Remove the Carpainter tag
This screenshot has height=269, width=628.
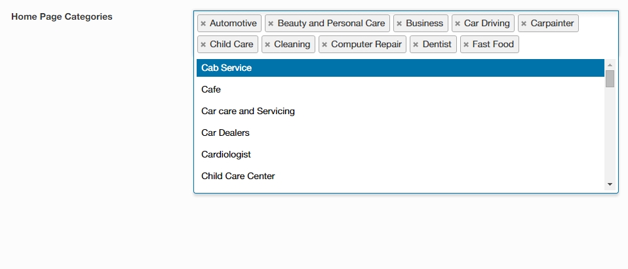click(x=524, y=24)
